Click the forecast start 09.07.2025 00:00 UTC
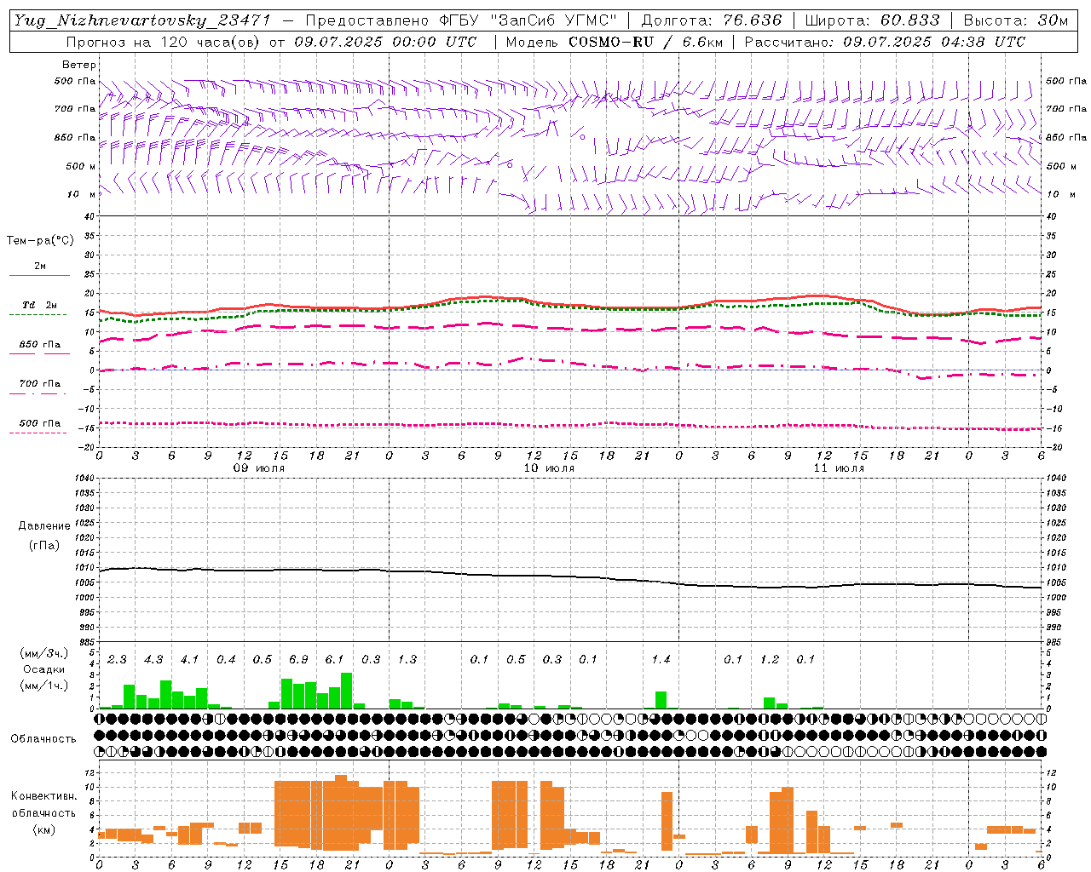 click(x=385, y=42)
